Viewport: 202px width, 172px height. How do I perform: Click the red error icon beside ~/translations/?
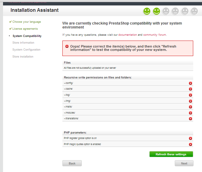click(190, 119)
